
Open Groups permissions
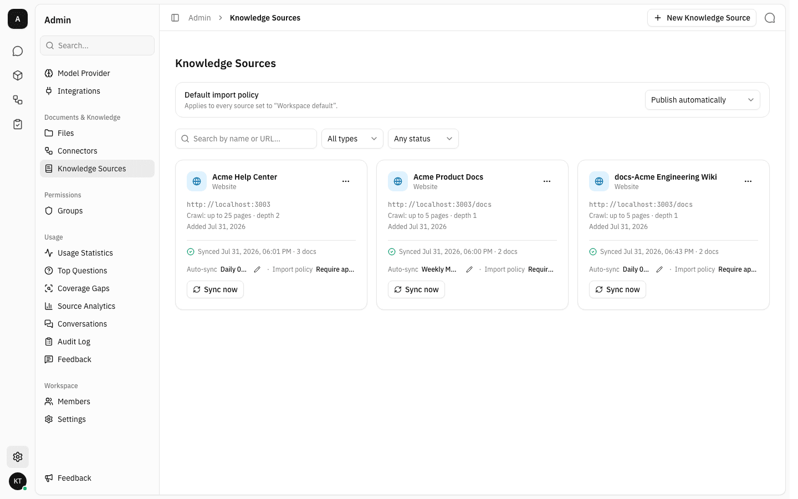(97, 211)
